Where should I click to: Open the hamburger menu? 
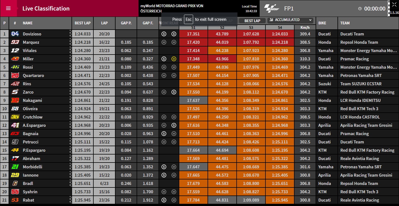click(x=8, y=8)
